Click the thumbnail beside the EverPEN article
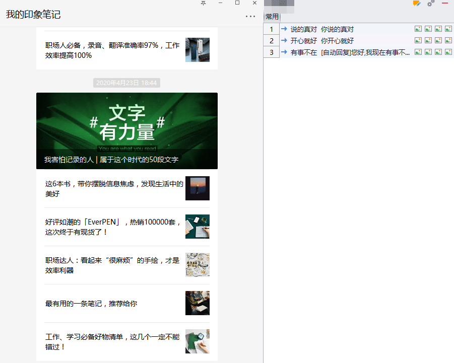 198,227
